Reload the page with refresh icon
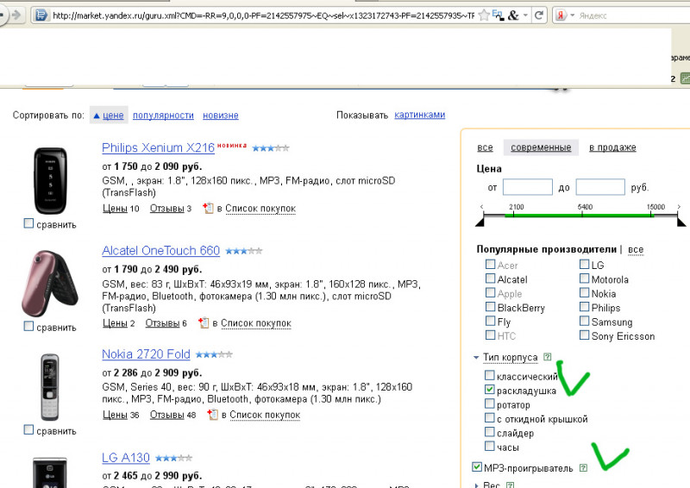This screenshot has width=690, height=488. pos(538,16)
